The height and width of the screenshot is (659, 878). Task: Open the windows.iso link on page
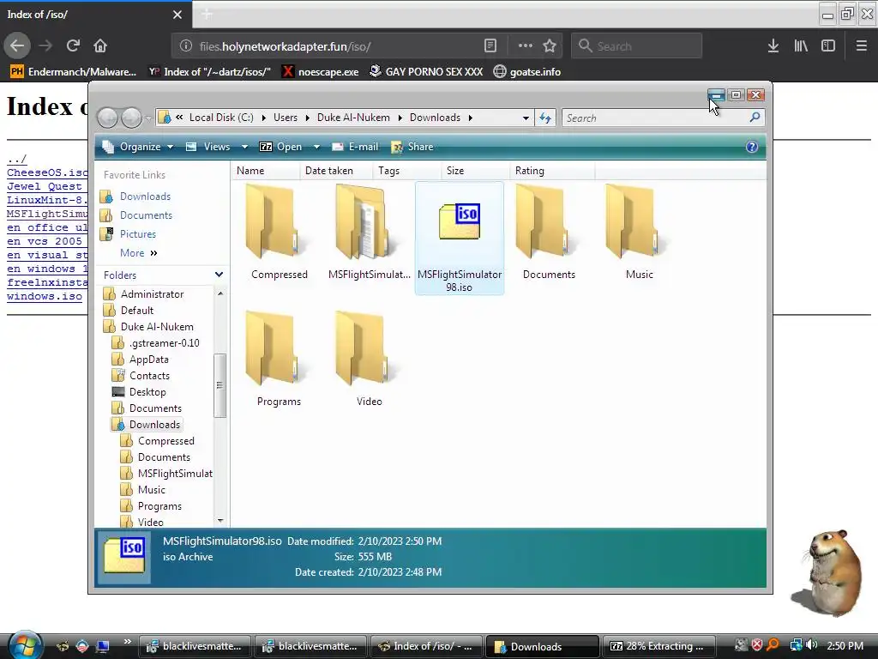pos(45,296)
